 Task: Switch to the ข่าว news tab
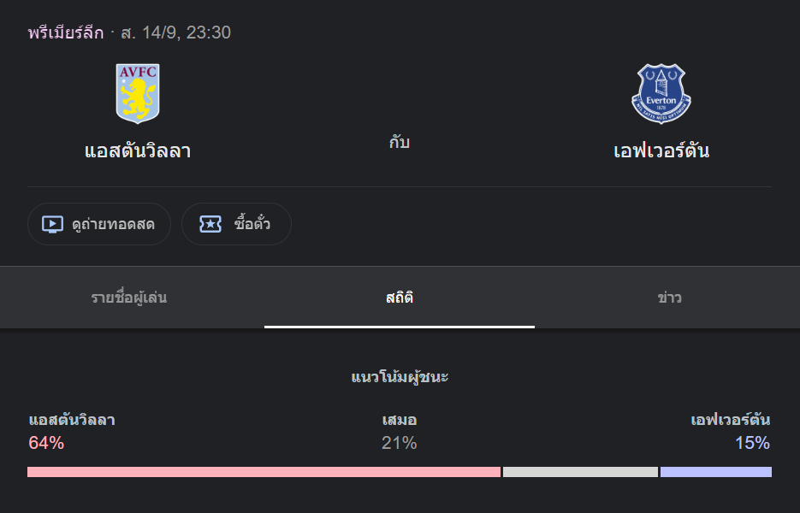point(669,298)
